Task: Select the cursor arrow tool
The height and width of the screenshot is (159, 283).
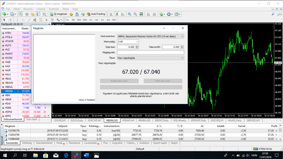Action: [4, 20]
